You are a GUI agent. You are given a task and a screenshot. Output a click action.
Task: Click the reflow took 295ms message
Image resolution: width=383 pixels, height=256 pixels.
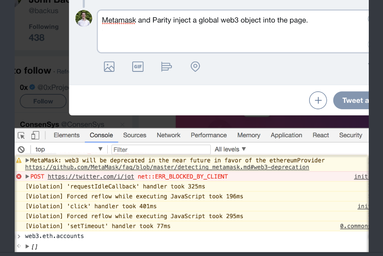pyautogui.click(x=134, y=216)
